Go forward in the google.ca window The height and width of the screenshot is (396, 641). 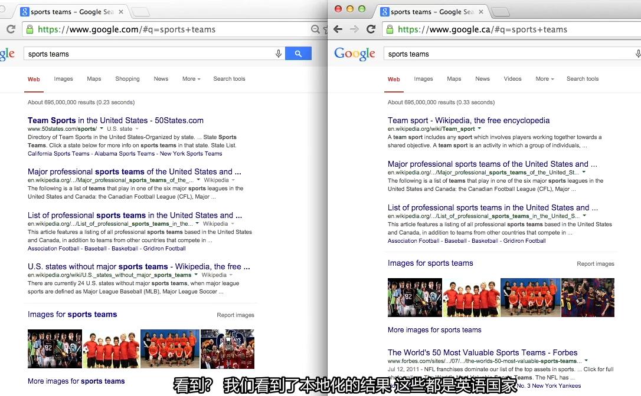(354, 29)
